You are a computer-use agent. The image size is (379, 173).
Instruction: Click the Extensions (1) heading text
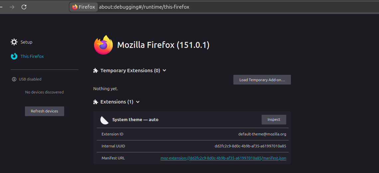[117, 102]
